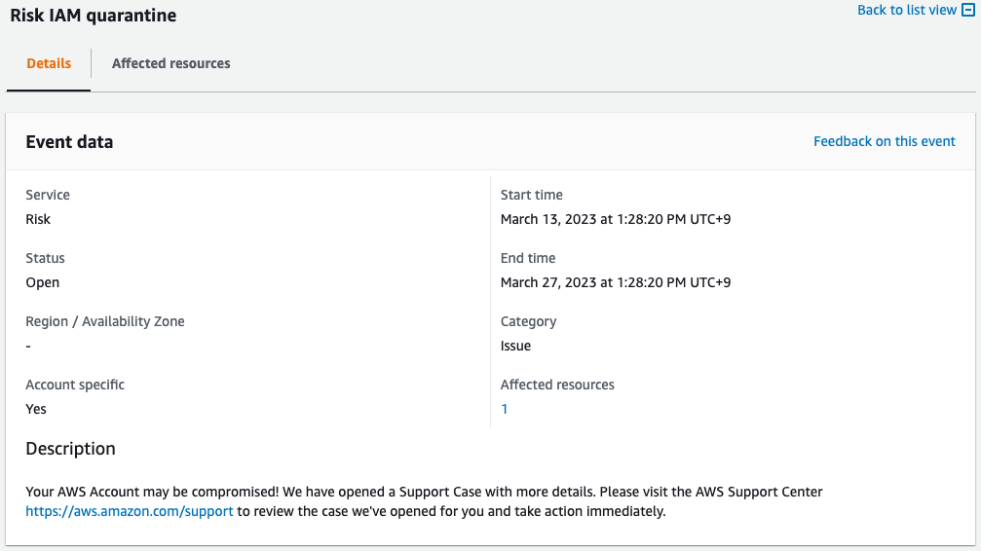981x551 pixels.
Task: Click the Event data heading
Action: point(69,142)
